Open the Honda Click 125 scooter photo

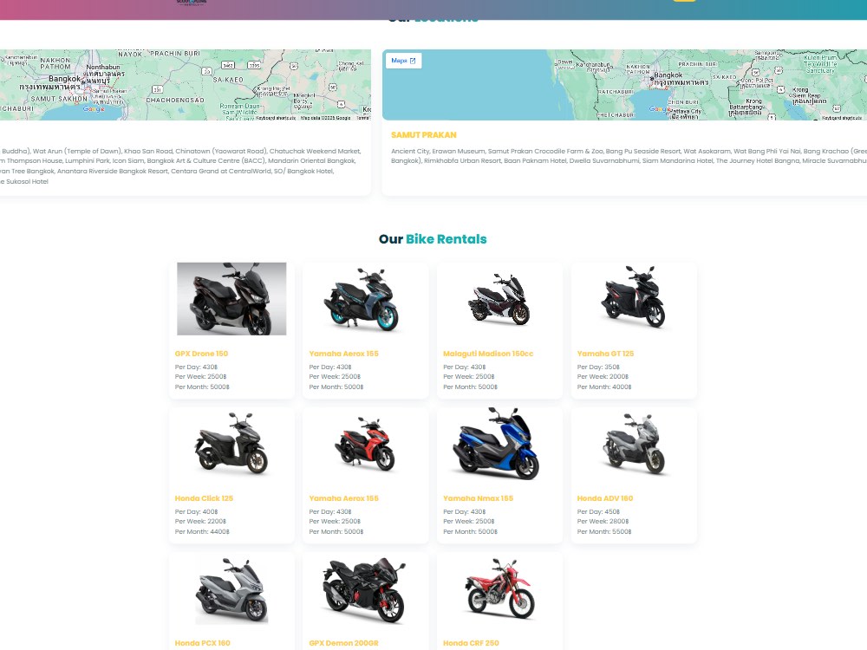(231, 443)
